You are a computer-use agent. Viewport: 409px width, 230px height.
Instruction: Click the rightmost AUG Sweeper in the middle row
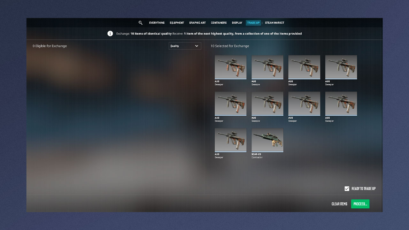341,103
